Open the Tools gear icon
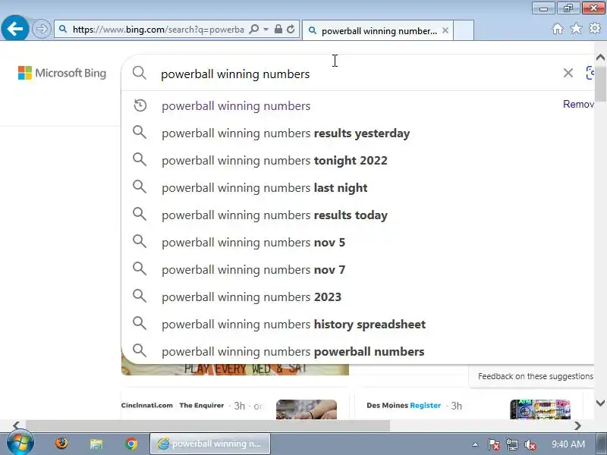Screen dimensions: 607x455 click(x=595, y=28)
